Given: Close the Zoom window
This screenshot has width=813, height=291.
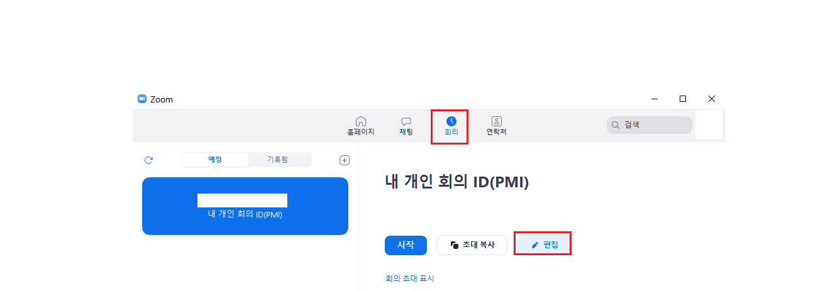Looking at the screenshot, I should pyautogui.click(x=711, y=99).
